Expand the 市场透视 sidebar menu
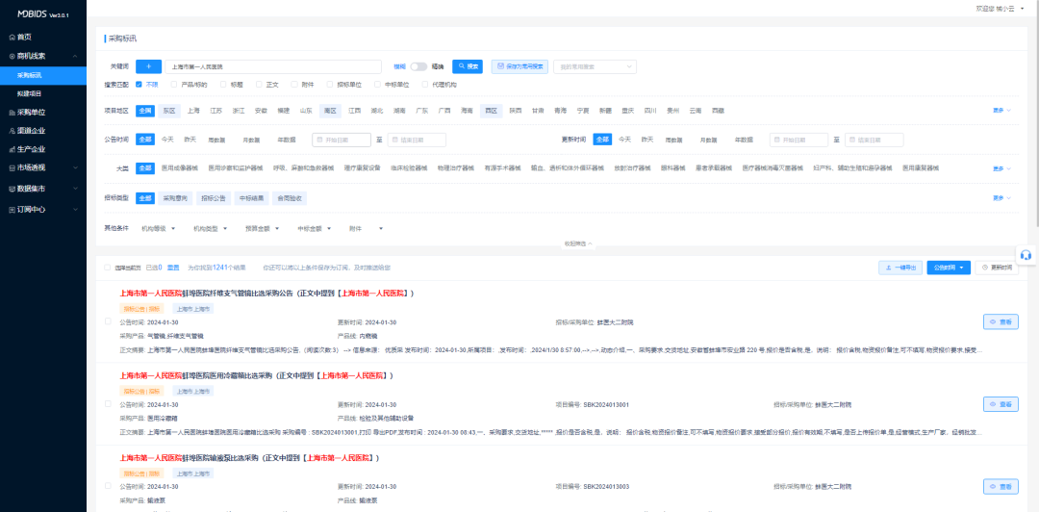1039x512 pixels. coord(75,167)
